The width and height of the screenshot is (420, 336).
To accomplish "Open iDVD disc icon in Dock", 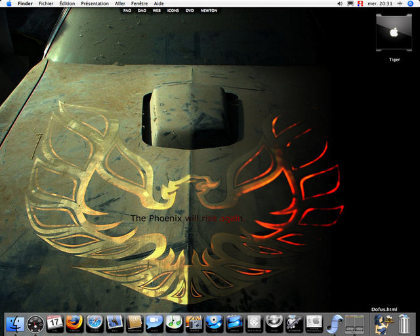I will tap(214, 324).
